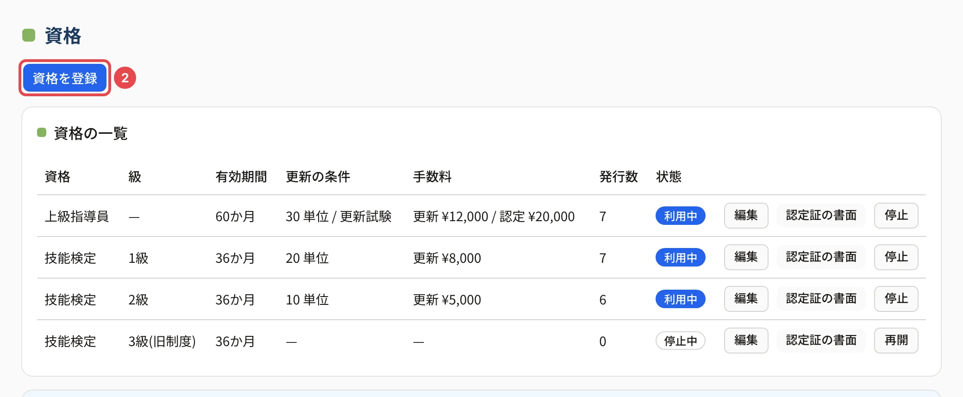Edit the 上級指導員 qualification row
Screen dimensions: 963x397
[746, 216]
